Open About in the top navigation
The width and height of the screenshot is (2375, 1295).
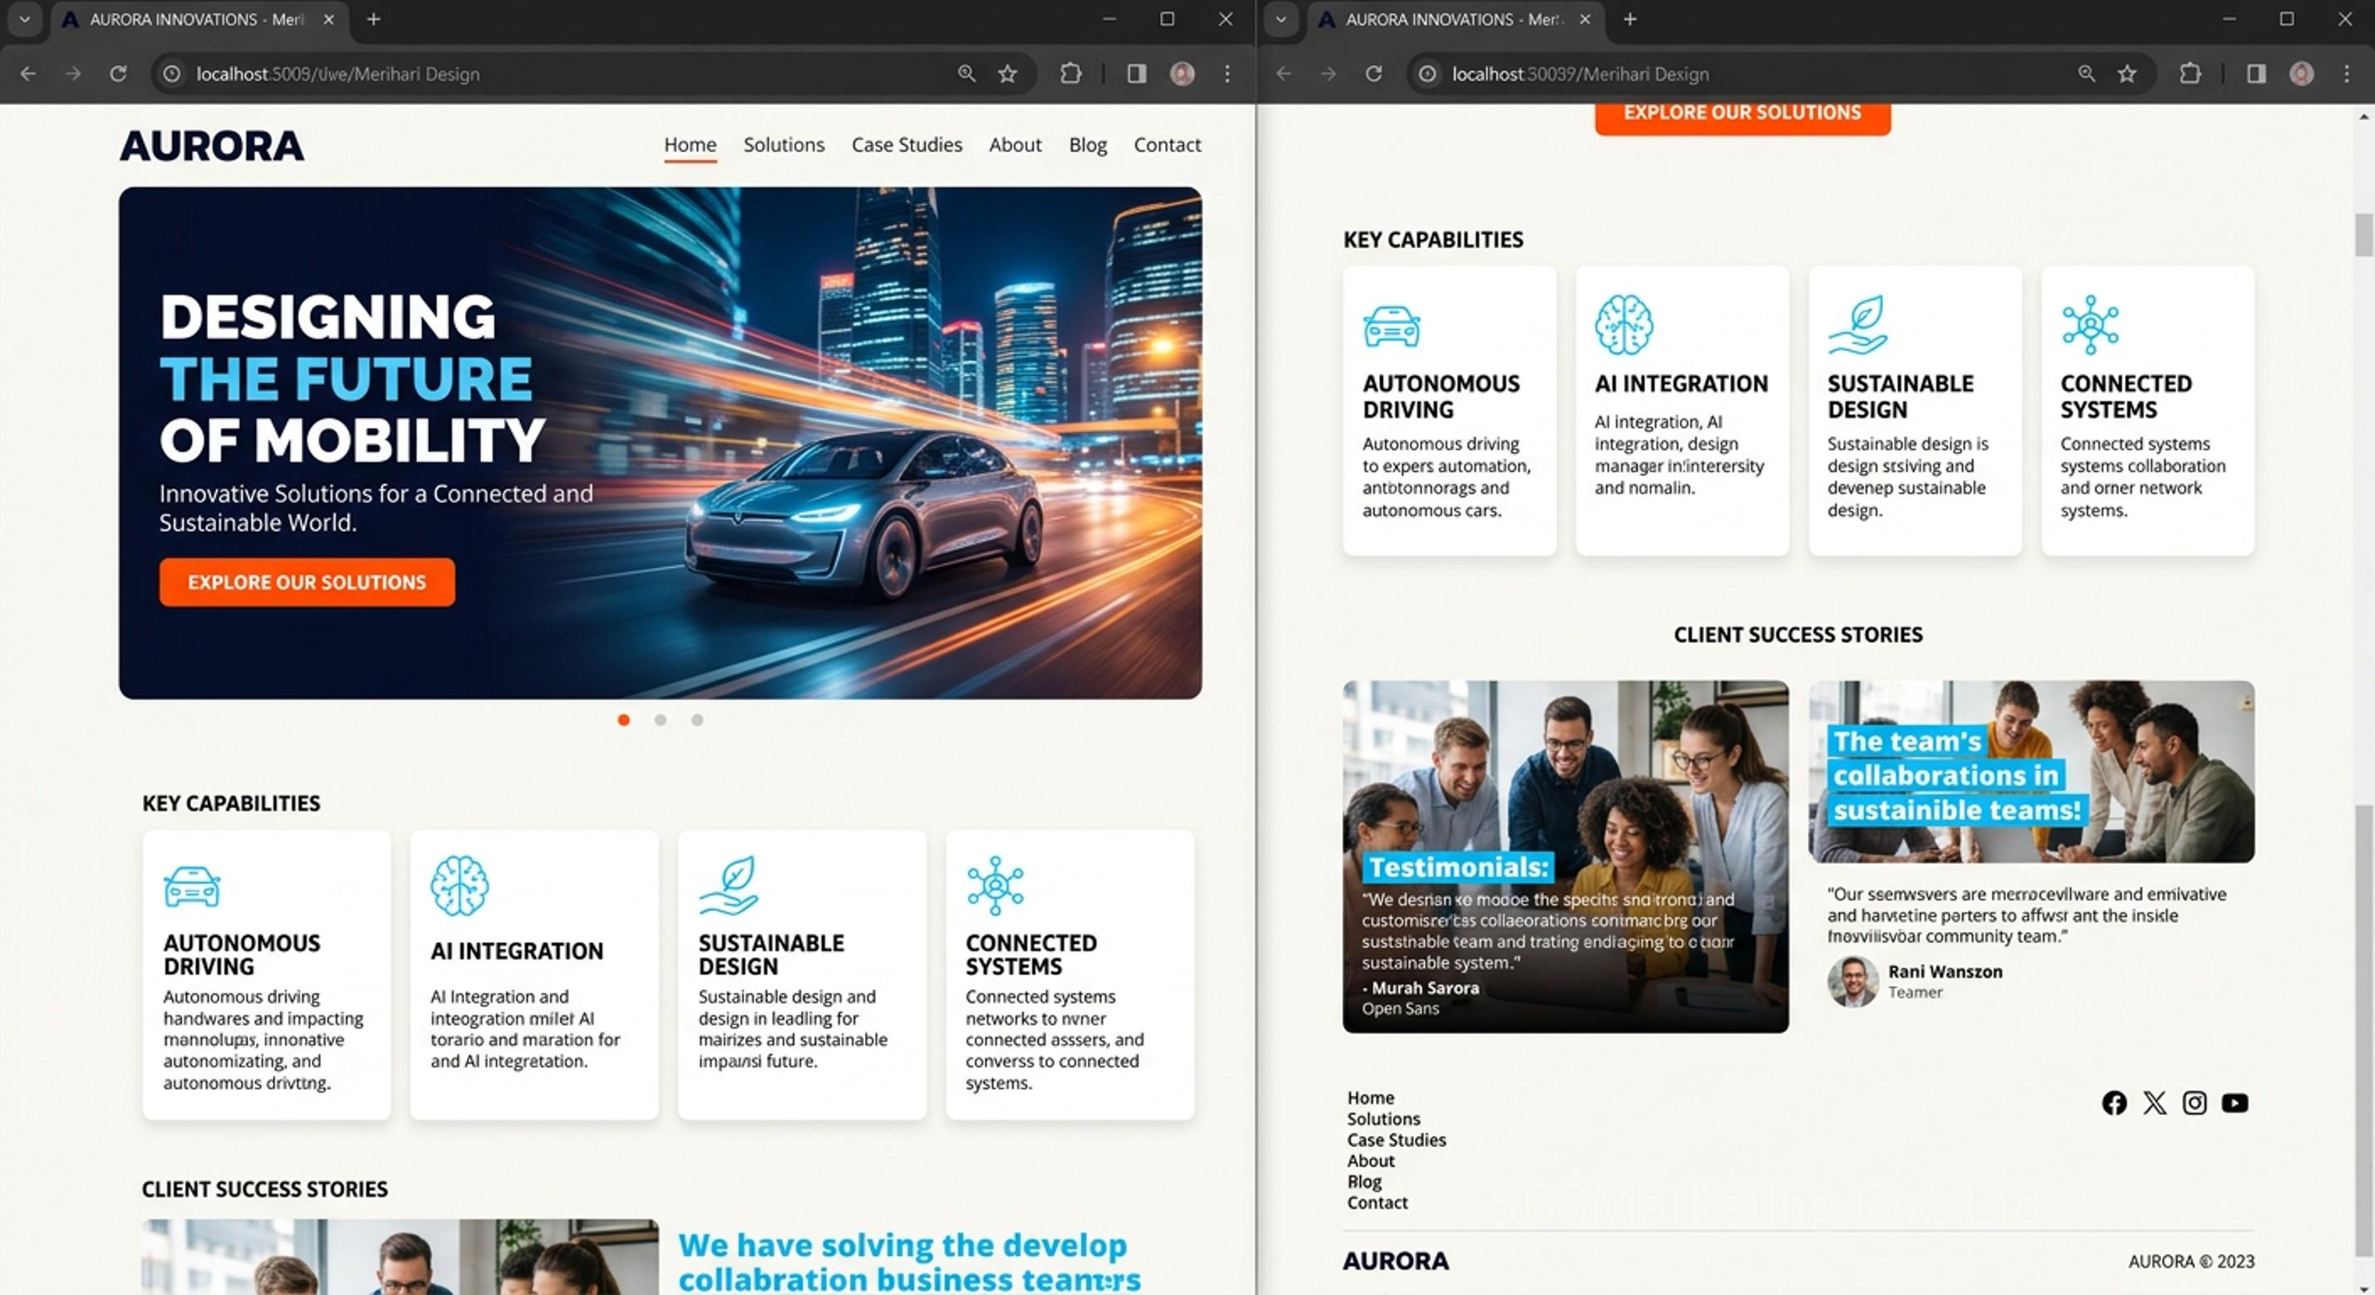click(x=1015, y=145)
